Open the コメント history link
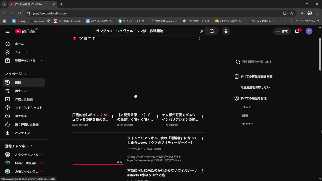 pos(248,107)
